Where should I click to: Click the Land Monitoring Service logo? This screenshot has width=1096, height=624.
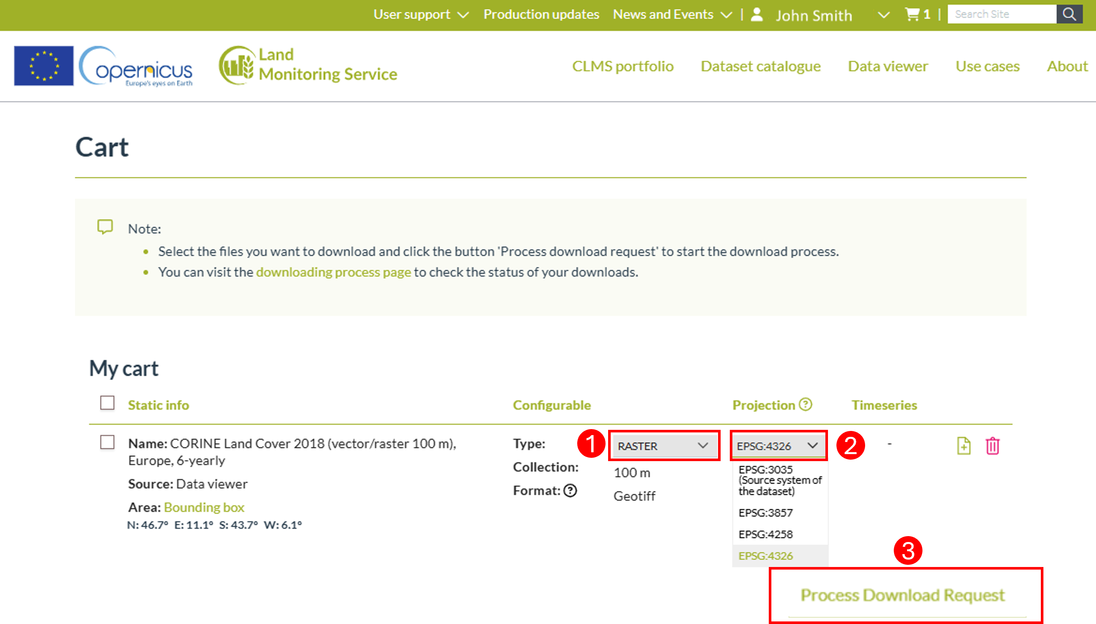[308, 65]
